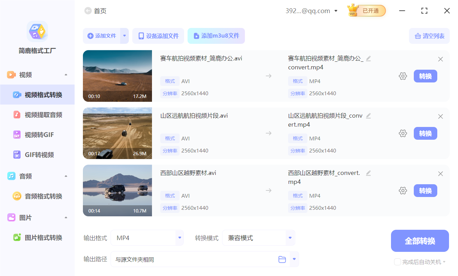Click the 添加m3u8文件 button icon
Viewport: 458px width, 276px height.
point(196,36)
